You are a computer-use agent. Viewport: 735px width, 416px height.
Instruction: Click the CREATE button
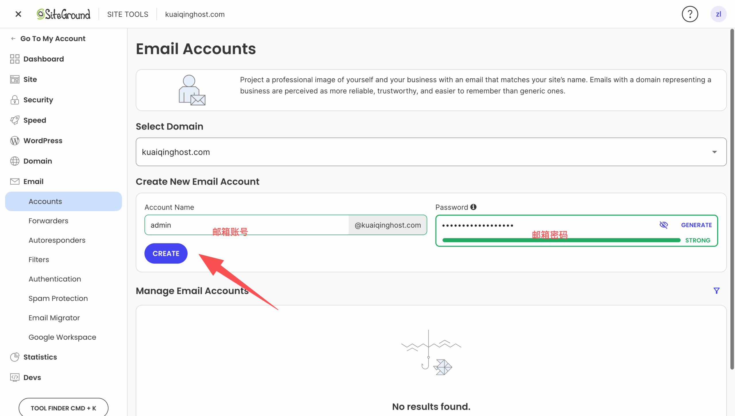pos(166,253)
